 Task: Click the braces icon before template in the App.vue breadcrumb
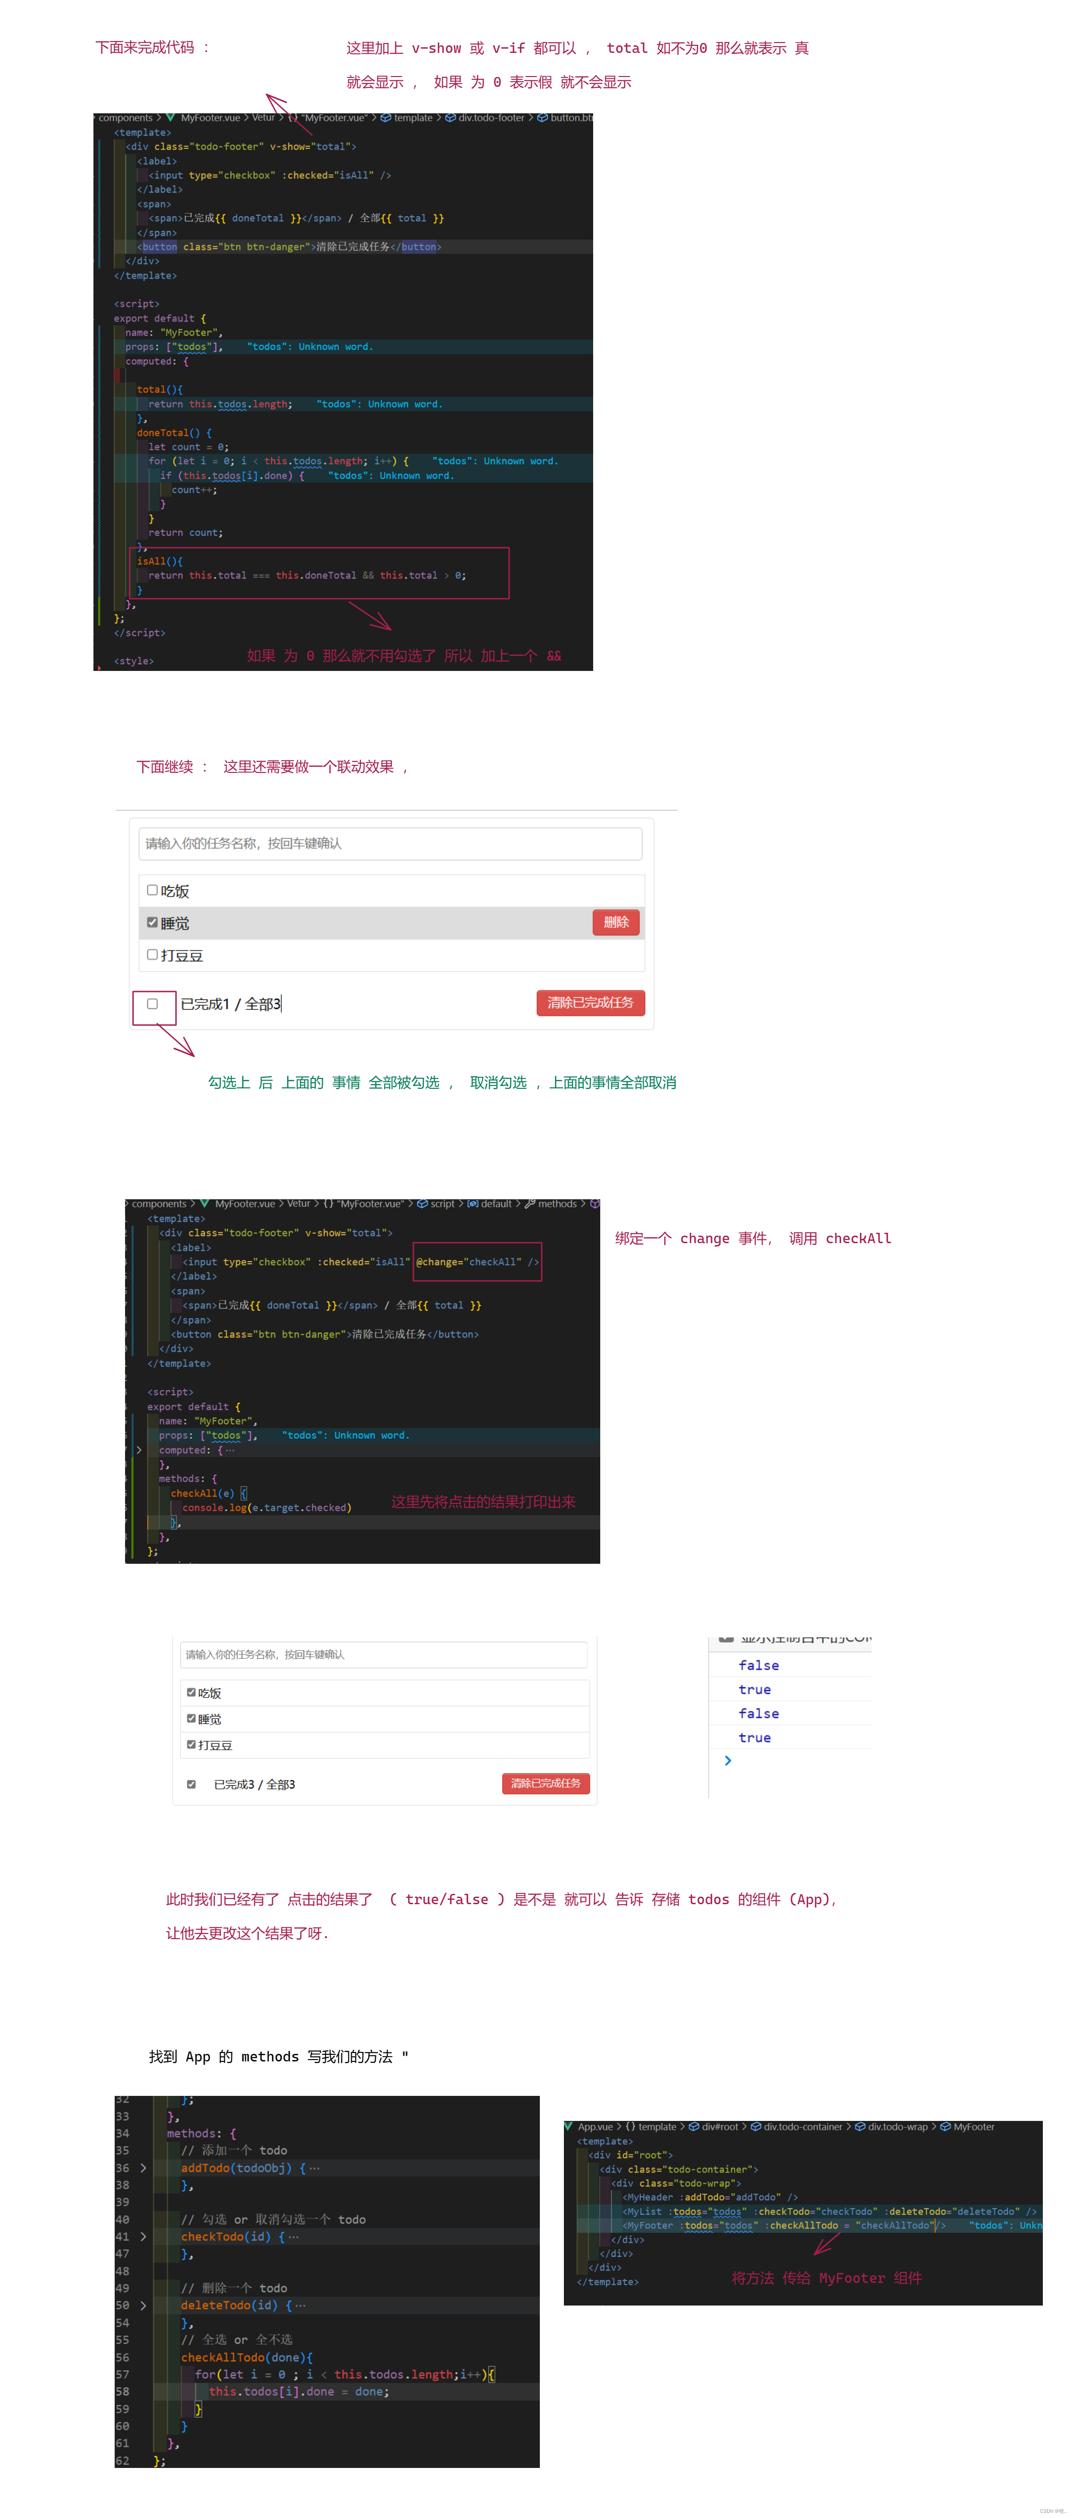630,2126
